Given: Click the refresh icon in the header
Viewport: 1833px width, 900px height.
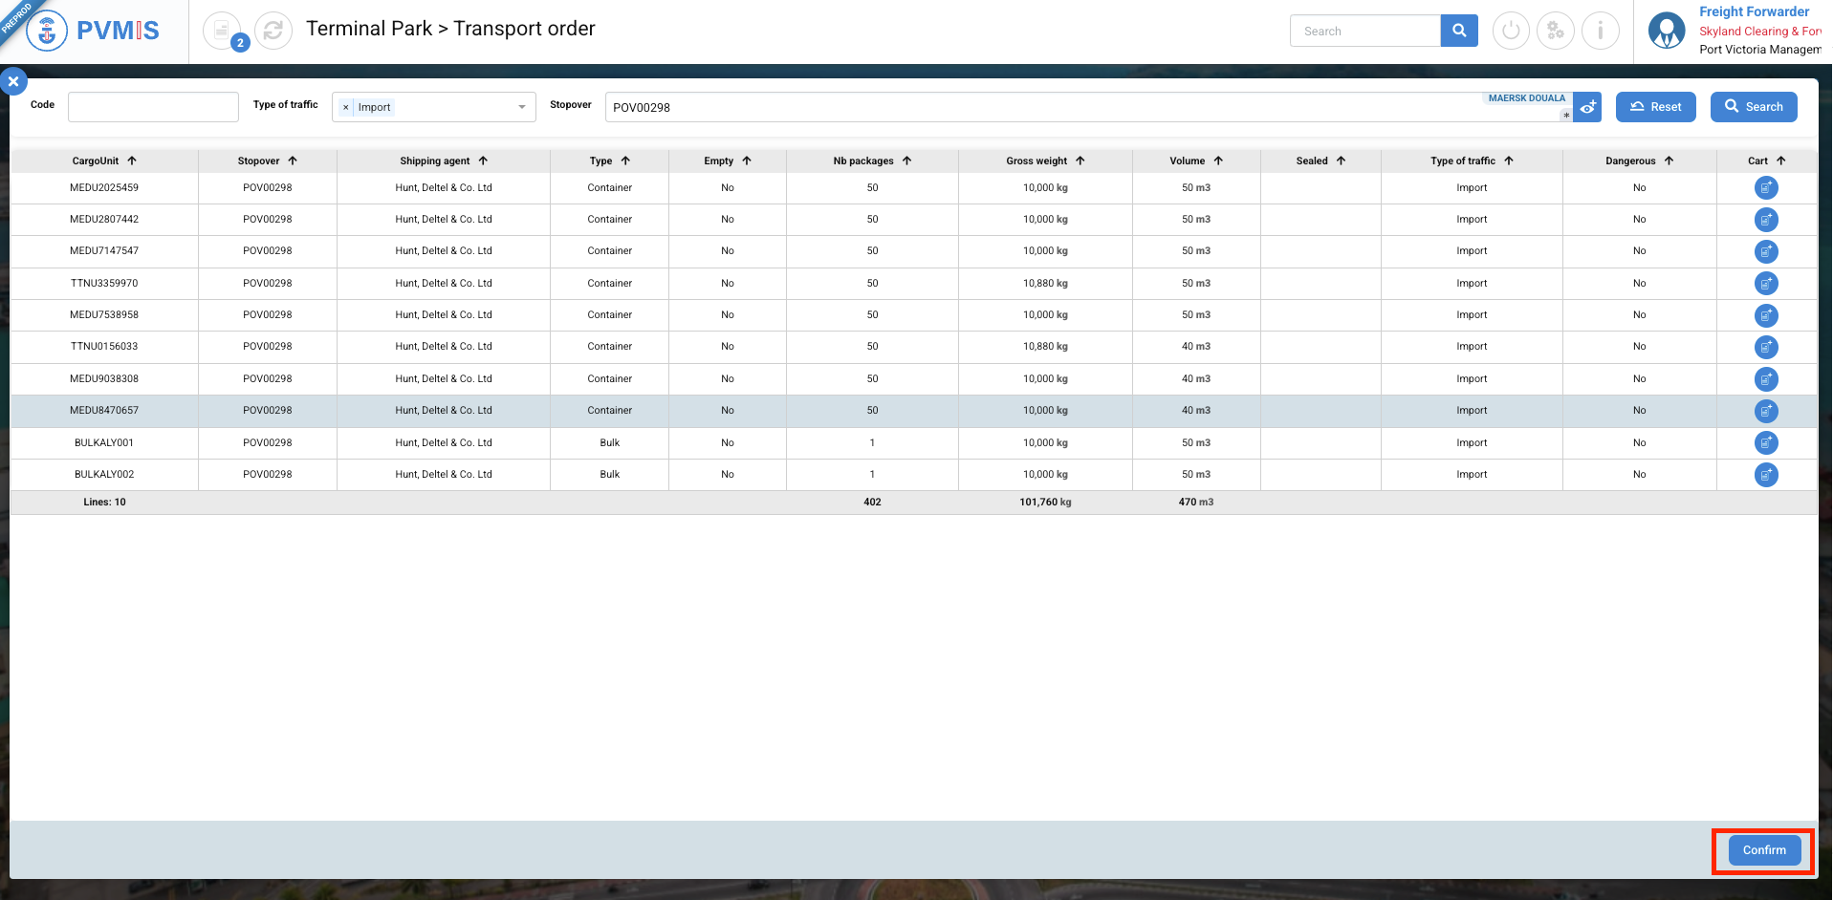Looking at the screenshot, I should pos(273,31).
